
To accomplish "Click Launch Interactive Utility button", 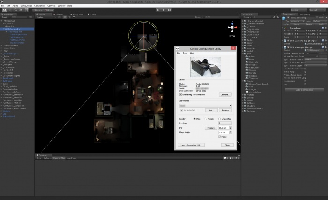I will (191, 145).
